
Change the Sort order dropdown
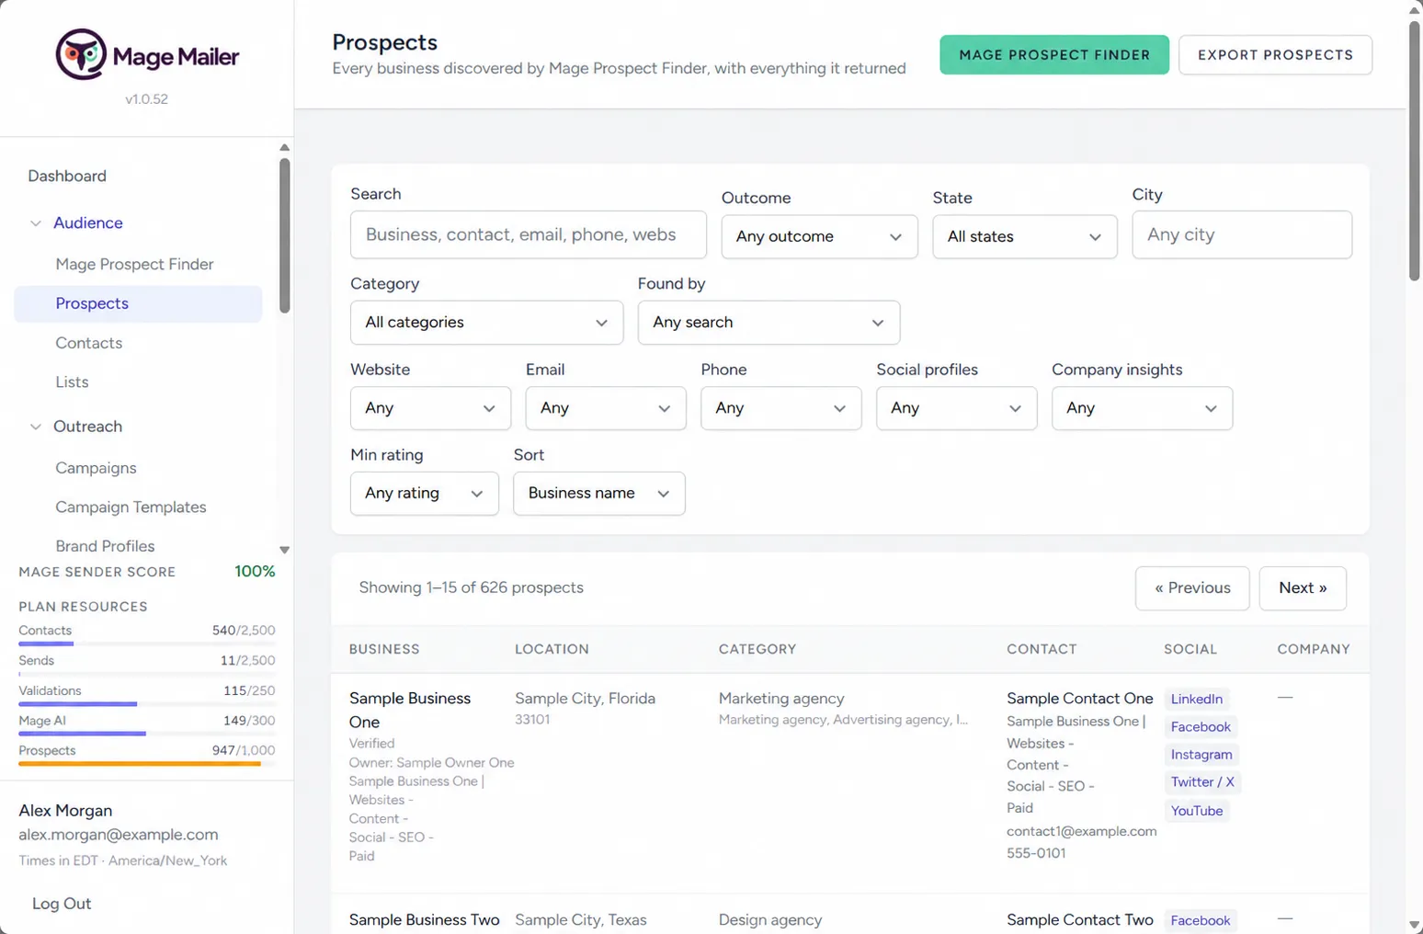click(x=598, y=494)
